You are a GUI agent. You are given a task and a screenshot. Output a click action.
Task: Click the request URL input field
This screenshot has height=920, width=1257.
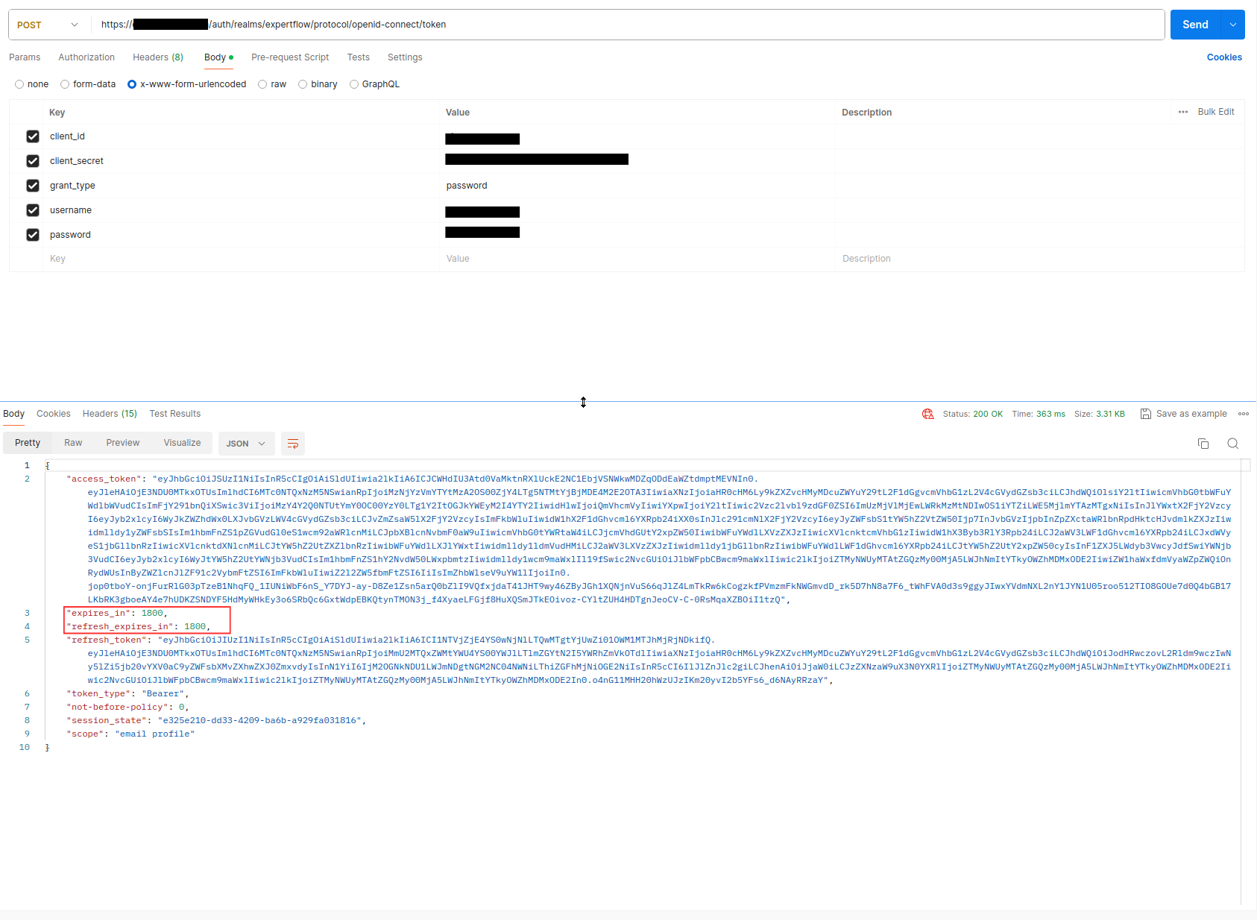pos(671,25)
